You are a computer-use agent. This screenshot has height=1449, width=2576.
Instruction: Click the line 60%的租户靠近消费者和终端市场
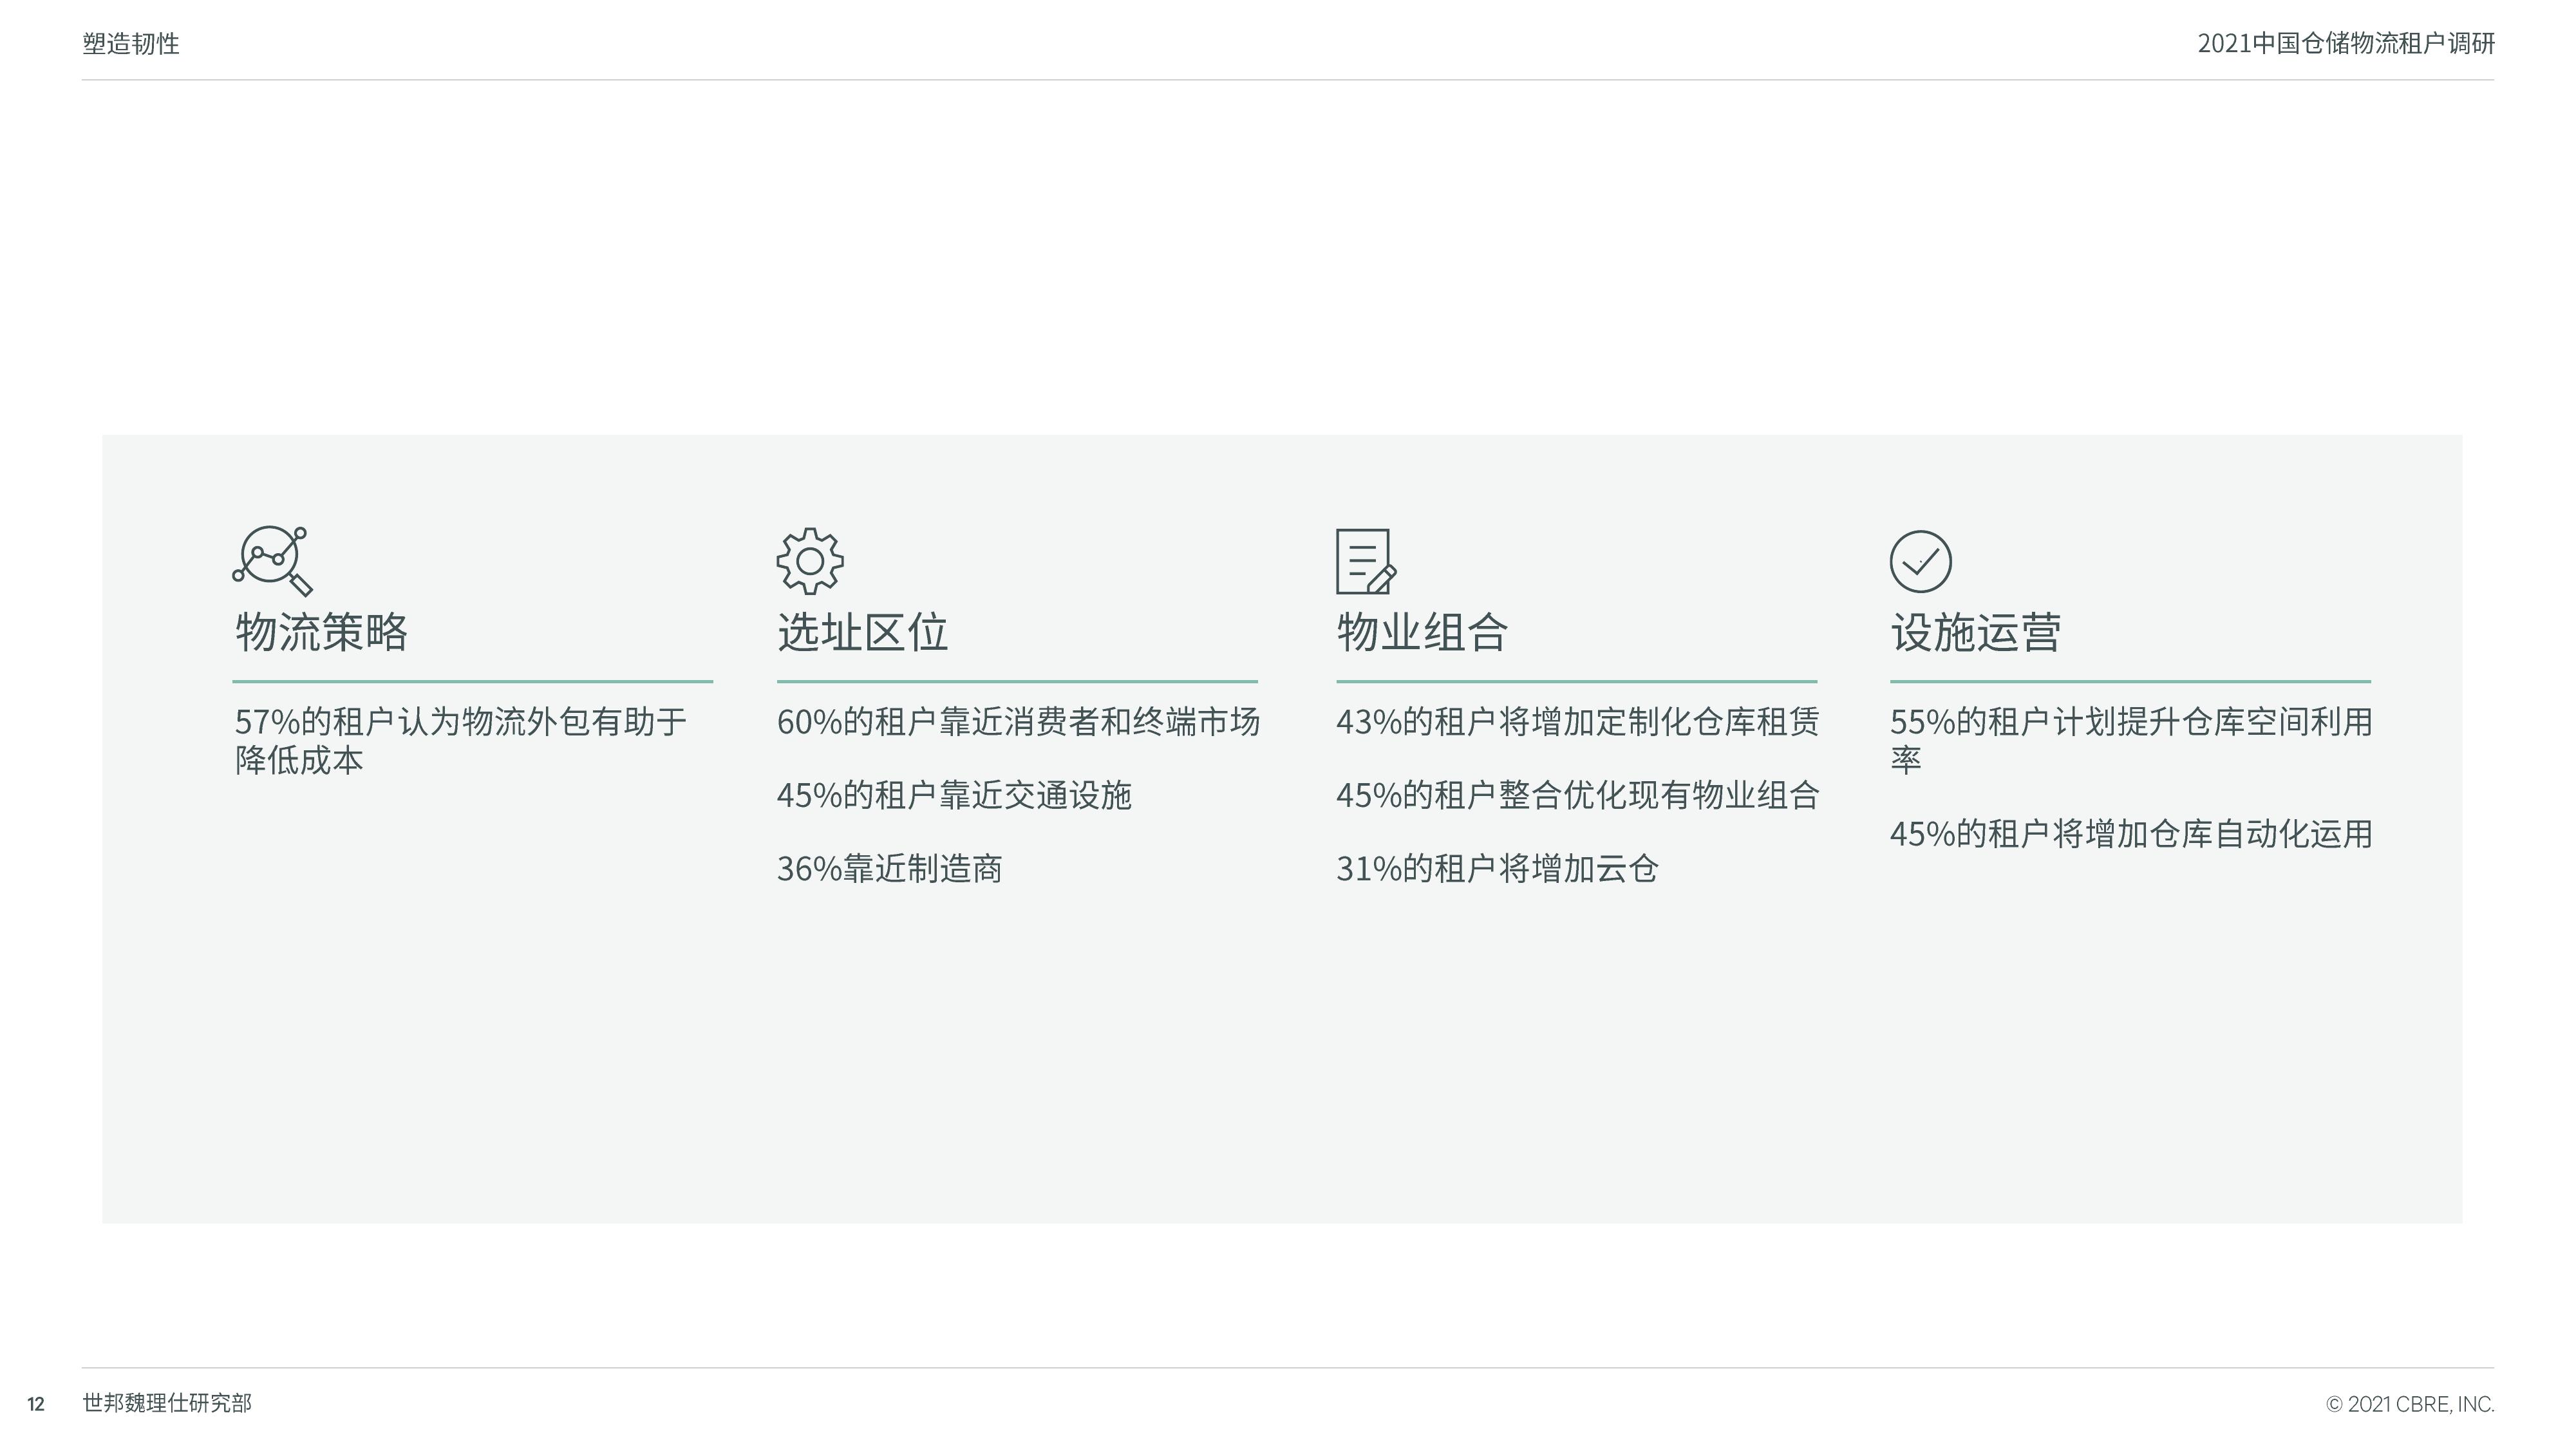(1018, 722)
